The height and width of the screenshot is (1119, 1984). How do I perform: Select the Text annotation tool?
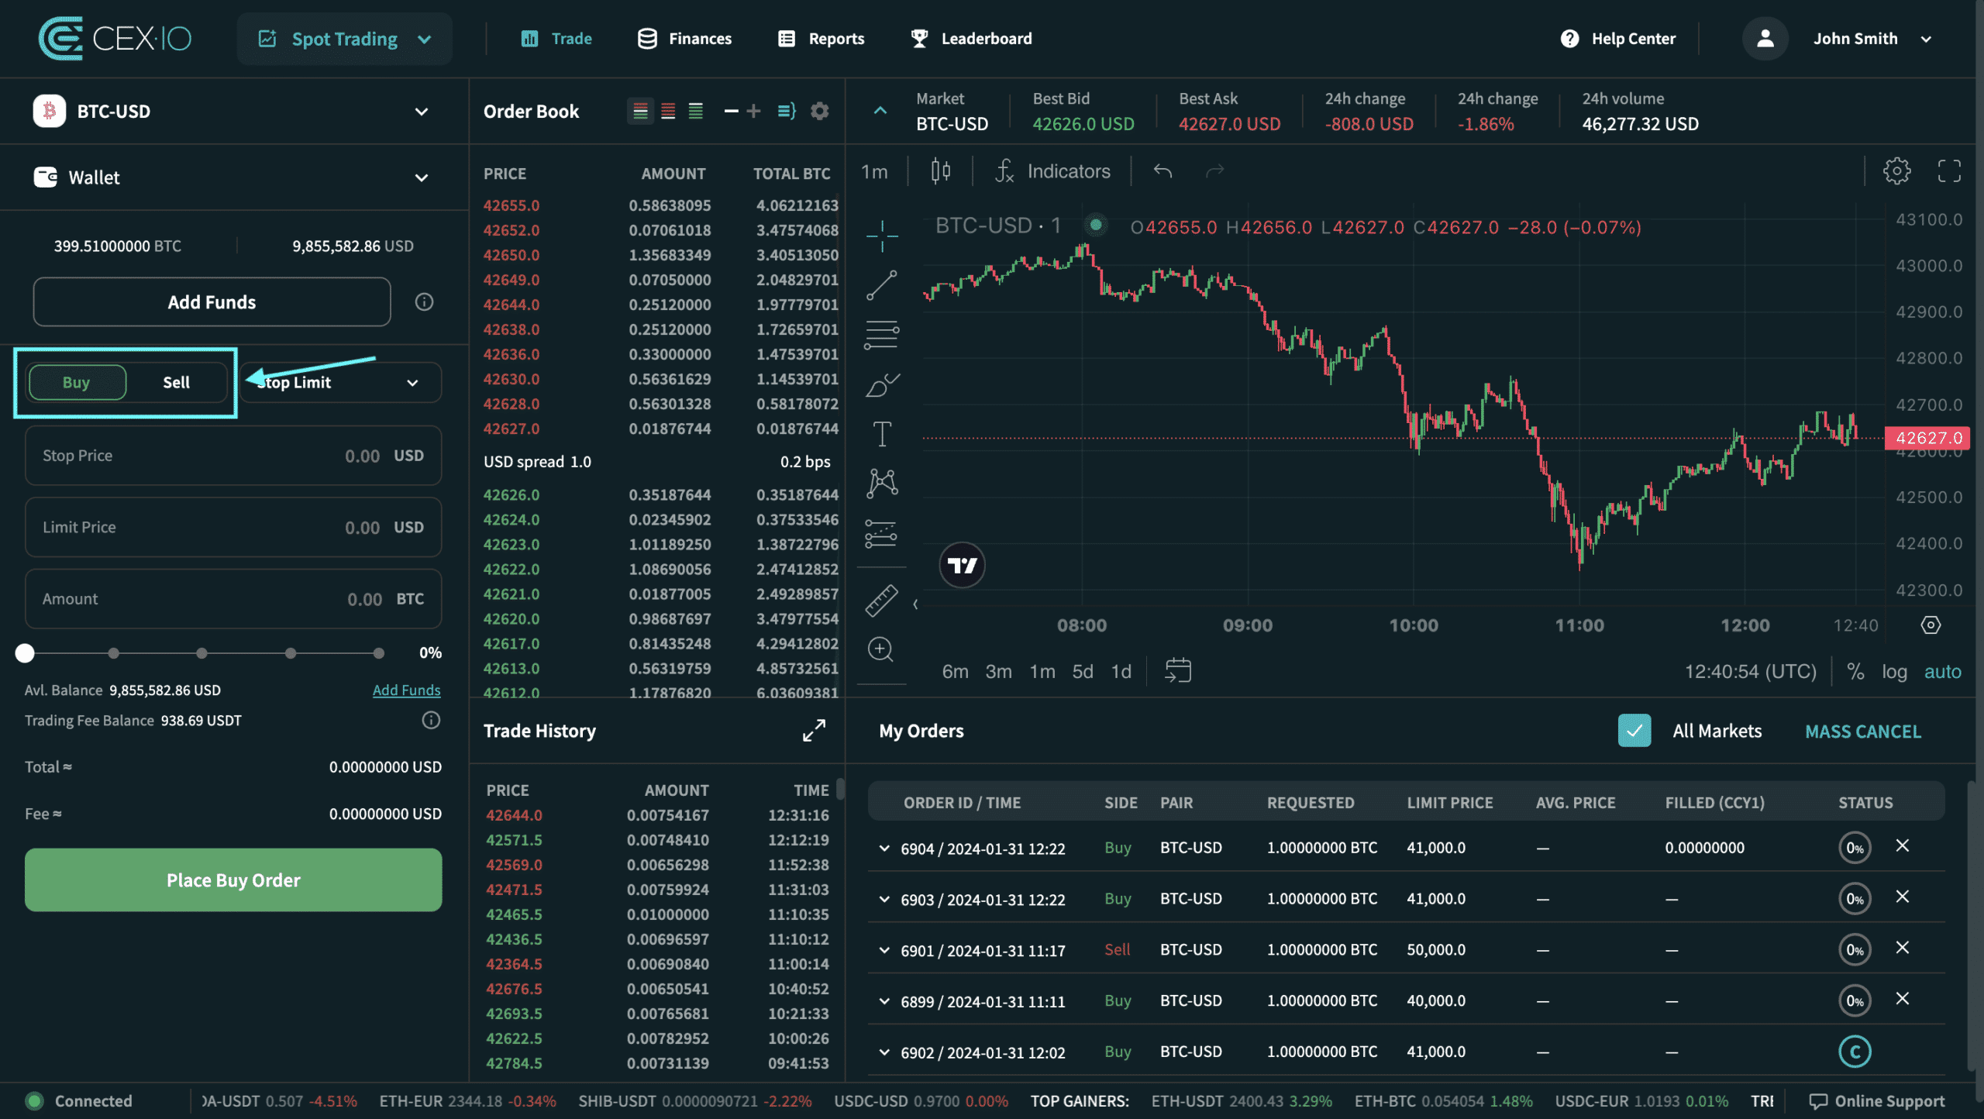tap(881, 434)
